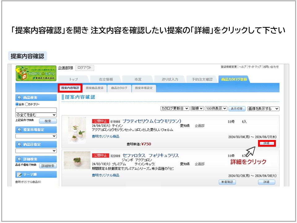Open the プラティセリウム product thumbnail
The image size is (297, 223).
pos(77,130)
